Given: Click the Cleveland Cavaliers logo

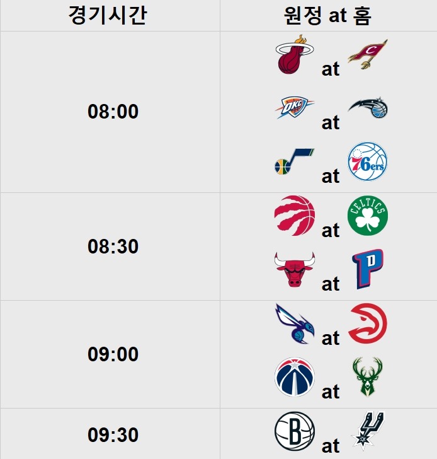Looking at the screenshot, I should tap(368, 55).
